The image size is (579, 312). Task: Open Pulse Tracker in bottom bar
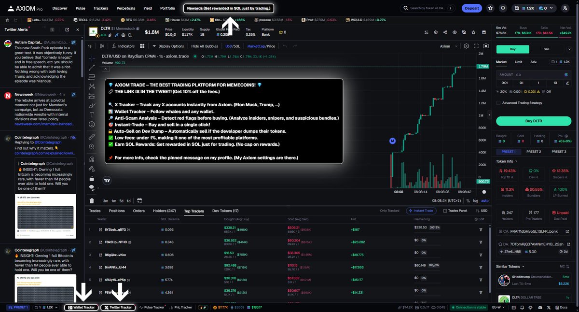click(x=152, y=307)
